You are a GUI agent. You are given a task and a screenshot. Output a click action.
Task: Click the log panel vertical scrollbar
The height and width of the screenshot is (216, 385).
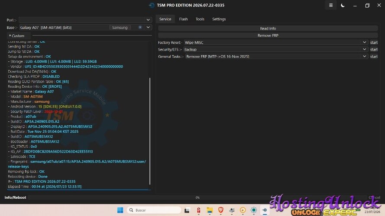150,131
